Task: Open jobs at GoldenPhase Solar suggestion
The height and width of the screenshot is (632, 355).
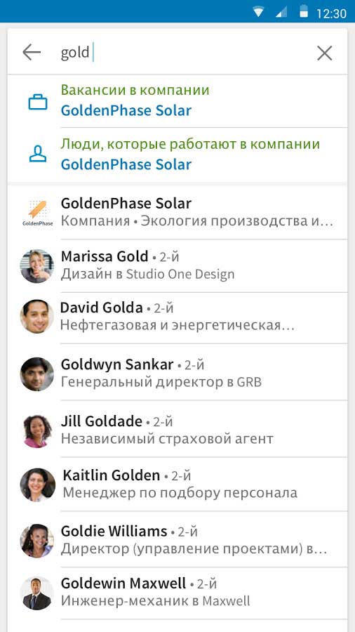Action: 177,100
